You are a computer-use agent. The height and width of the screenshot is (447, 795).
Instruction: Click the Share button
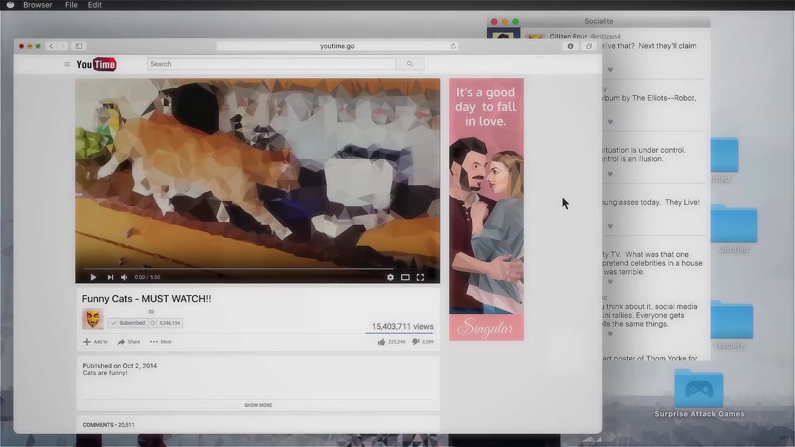[129, 341]
